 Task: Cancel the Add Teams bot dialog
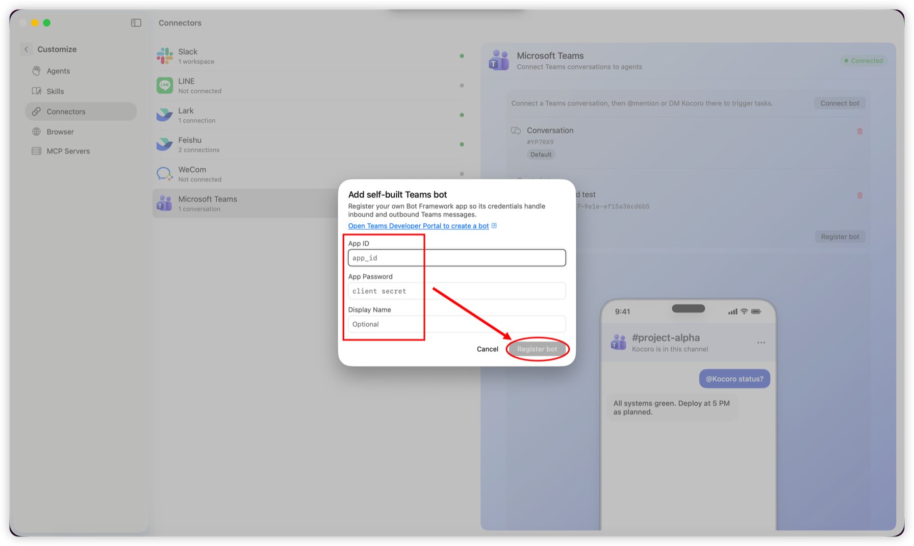point(487,349)
